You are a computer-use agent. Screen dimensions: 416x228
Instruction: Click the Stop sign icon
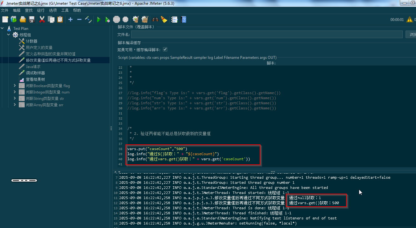tap(117, 19)
